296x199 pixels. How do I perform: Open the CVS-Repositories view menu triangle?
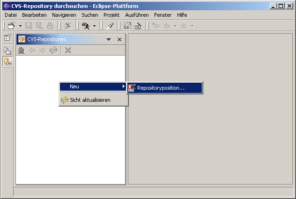(x=109, y=39)
